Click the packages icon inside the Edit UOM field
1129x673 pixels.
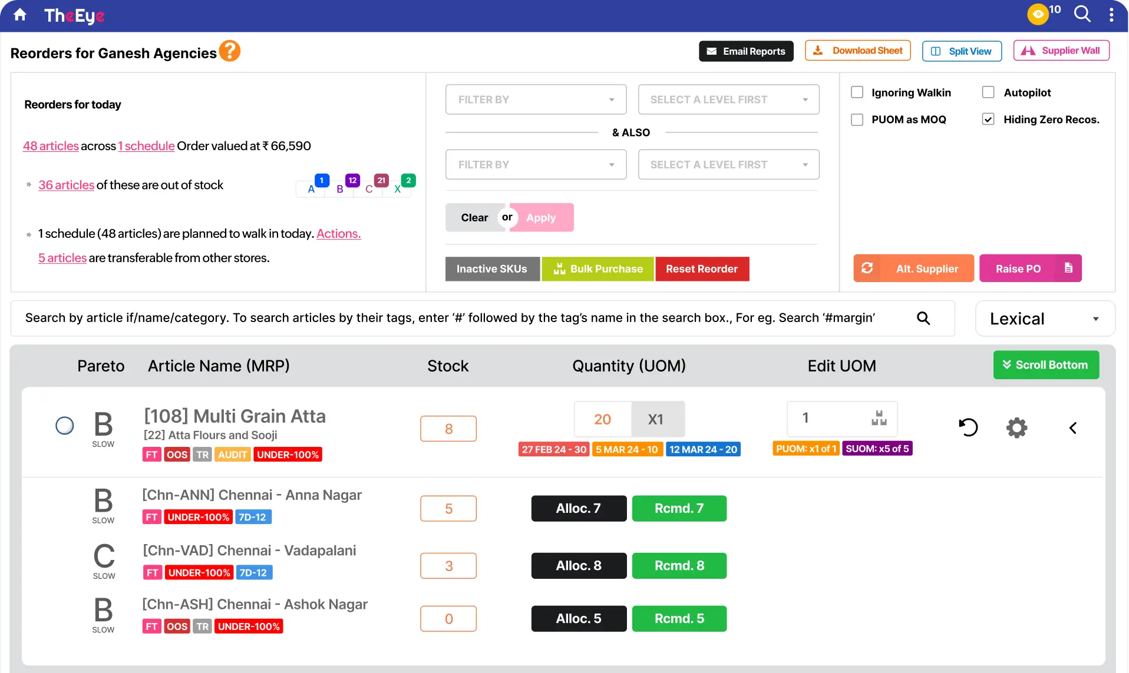pos(879,418)
